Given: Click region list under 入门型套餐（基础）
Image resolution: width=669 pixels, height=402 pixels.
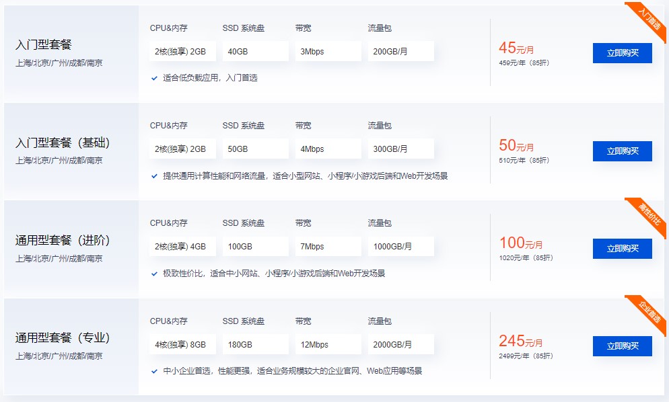Looking at the screenshot, I should [59, 160].
